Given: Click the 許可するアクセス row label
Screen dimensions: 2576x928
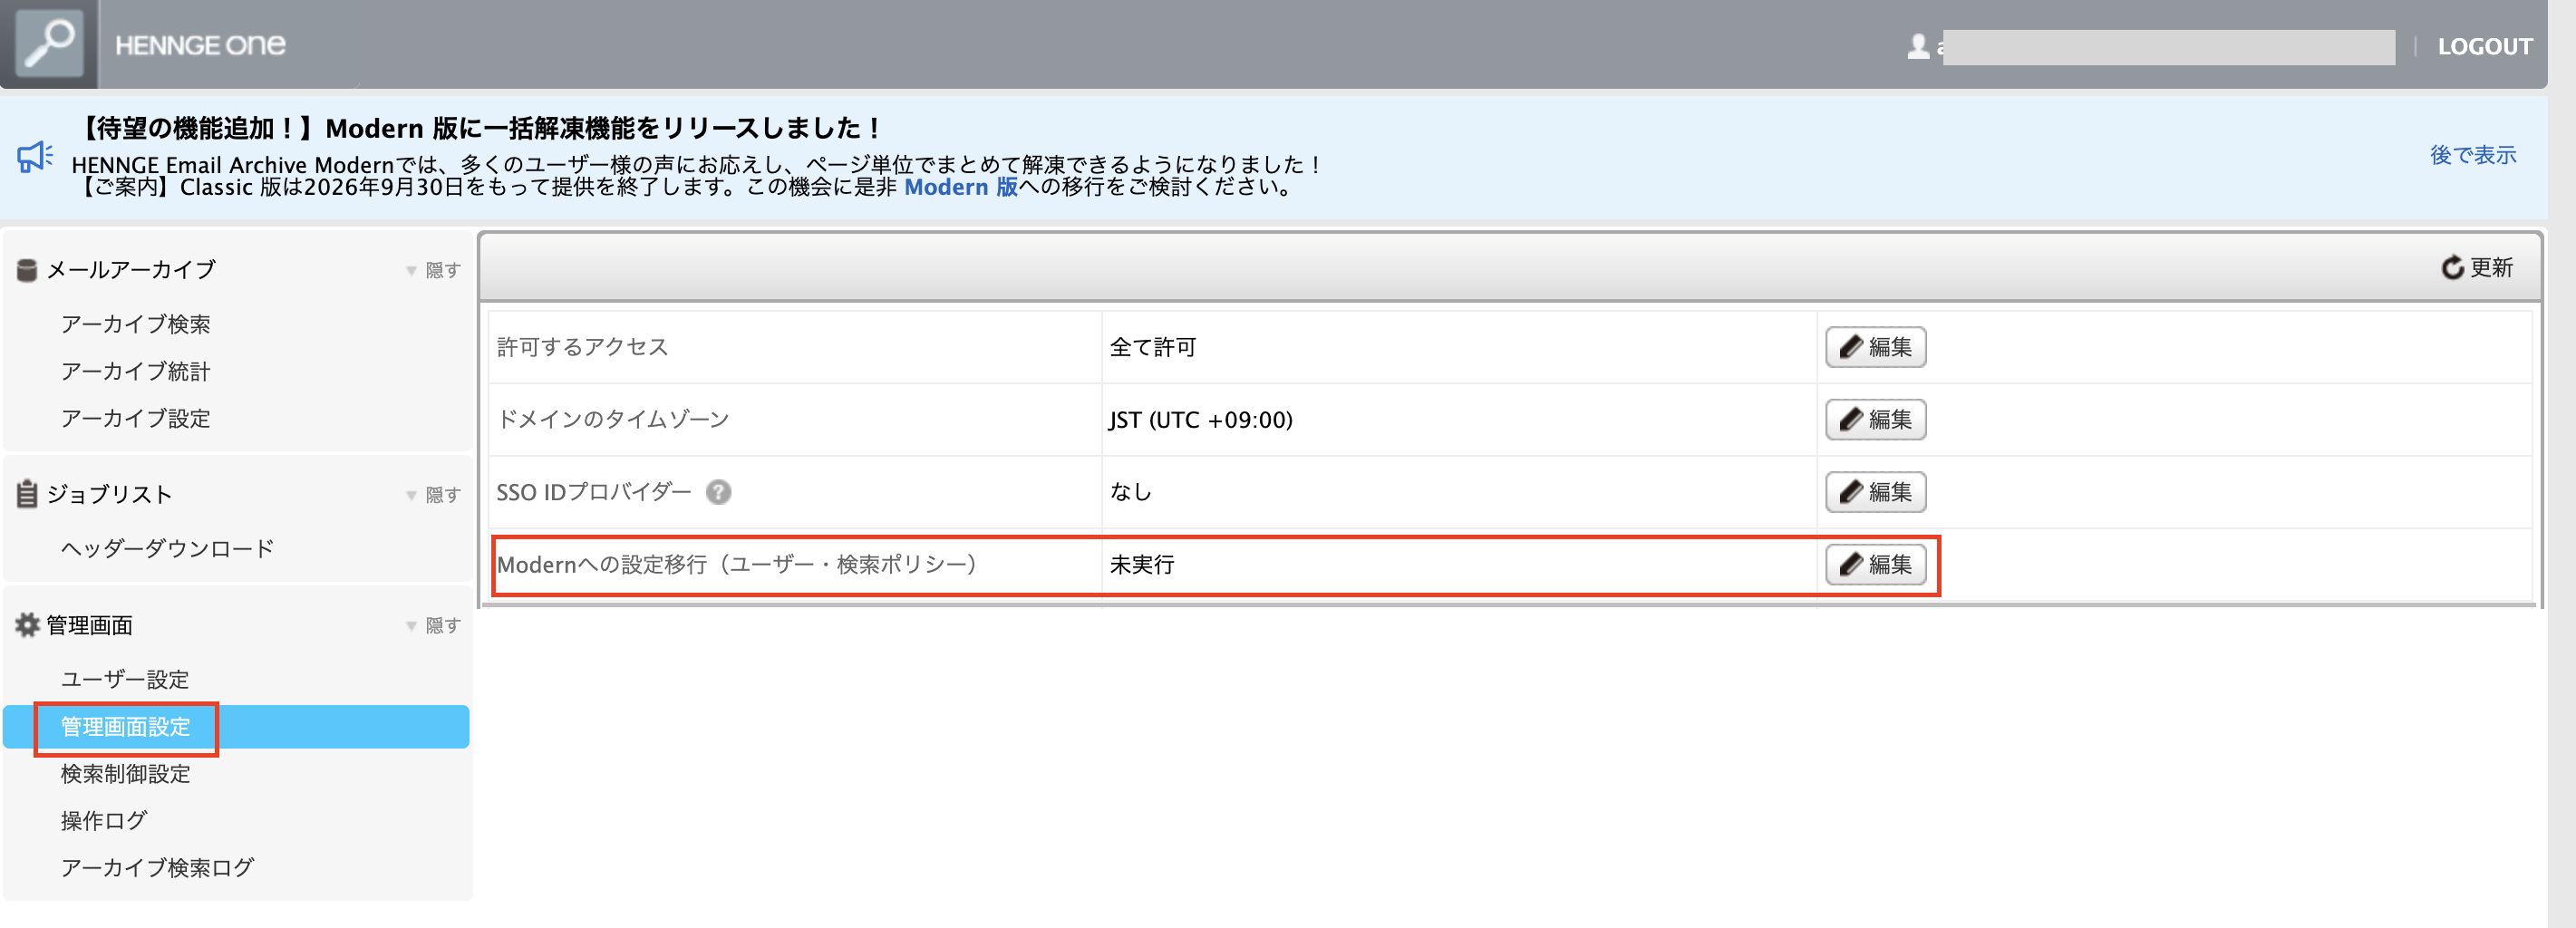Looking at the screenshot, I should pyautogui.click(x=582, y=347).
